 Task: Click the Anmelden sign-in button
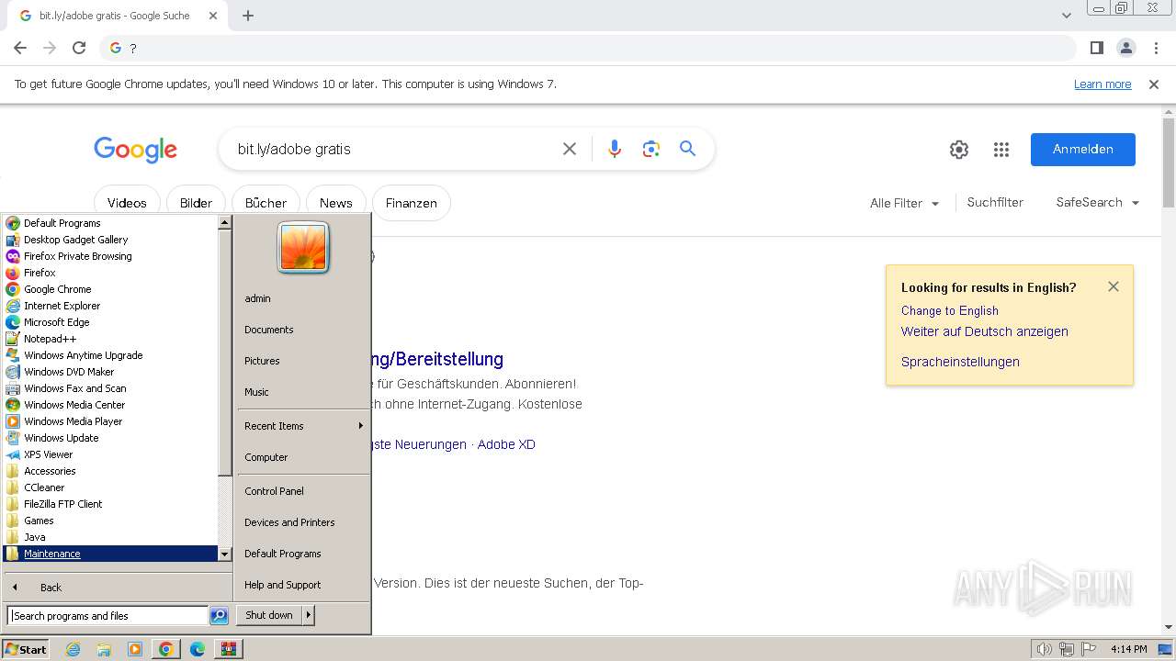[1082, 150]
